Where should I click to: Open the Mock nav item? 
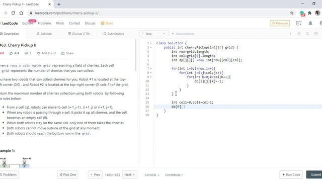point(60,23)
